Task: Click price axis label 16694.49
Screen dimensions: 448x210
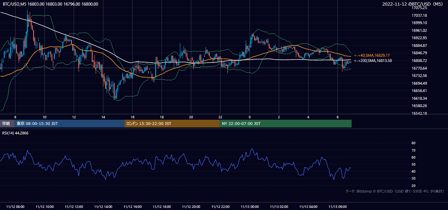Action: 419,83
